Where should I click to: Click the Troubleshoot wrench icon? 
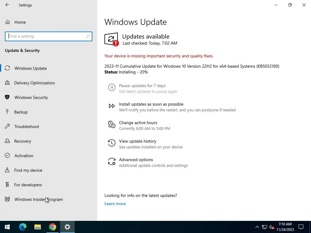click(x=7, y=127)
